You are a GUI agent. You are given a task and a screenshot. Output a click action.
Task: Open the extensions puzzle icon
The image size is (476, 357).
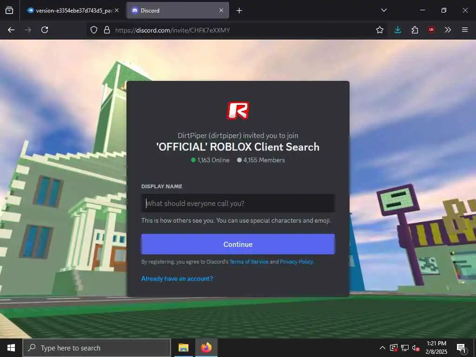415,30
